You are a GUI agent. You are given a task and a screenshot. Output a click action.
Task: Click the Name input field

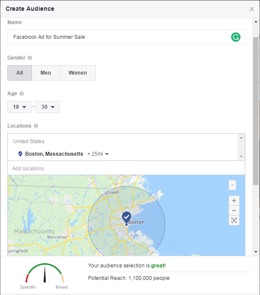[126, 37]
